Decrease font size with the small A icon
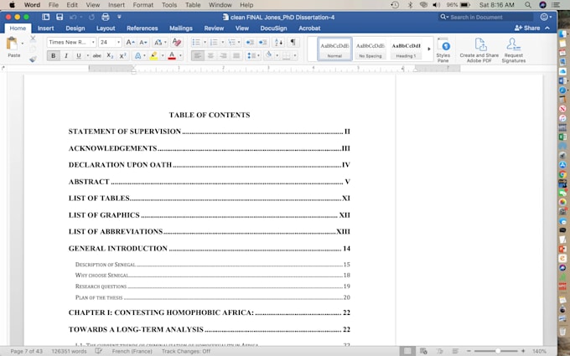Screen dimensions: 570x356 [x=143, y=43]
